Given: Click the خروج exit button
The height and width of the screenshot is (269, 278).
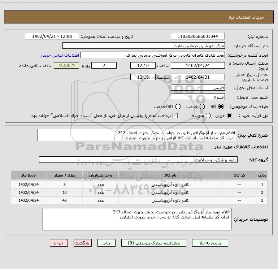Looking at the screenshot, I should tap(59, 243).
